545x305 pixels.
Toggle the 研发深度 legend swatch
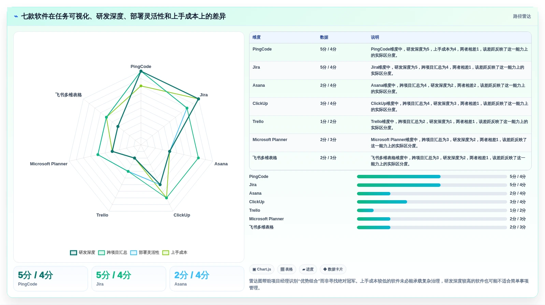pyautogui.click(x=73, y=253)
